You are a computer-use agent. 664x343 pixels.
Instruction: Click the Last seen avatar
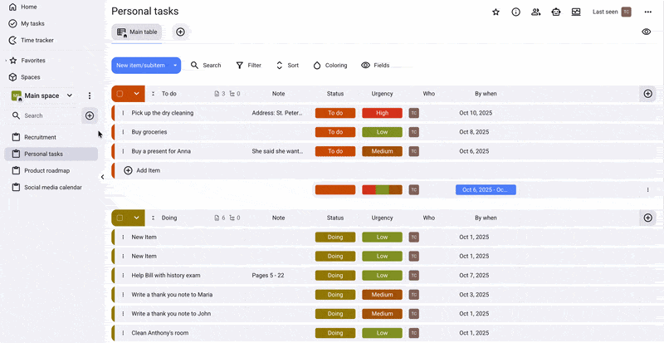click(627, 12)
